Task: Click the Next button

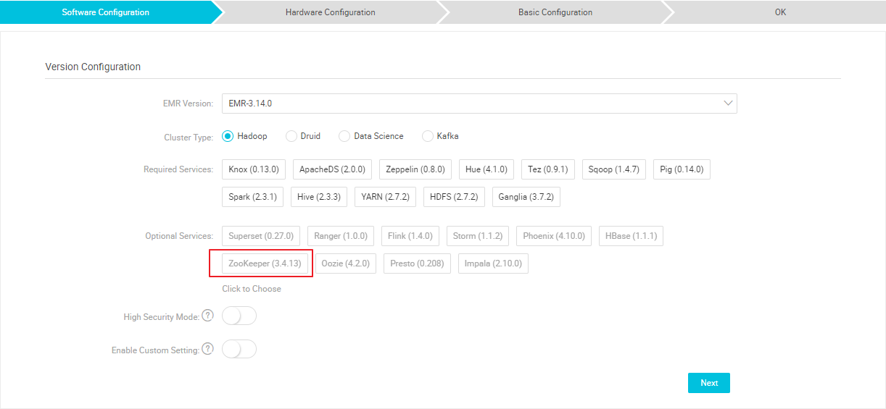Action: click(x=708, y=383)
